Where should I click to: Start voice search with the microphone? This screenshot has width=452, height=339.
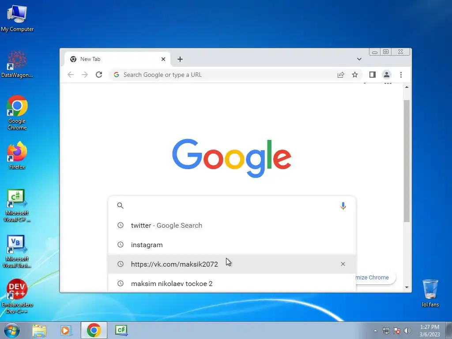(343, 206)
